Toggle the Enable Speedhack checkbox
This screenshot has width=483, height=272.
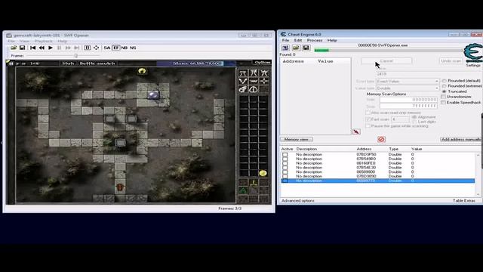(x=444, y=103)
